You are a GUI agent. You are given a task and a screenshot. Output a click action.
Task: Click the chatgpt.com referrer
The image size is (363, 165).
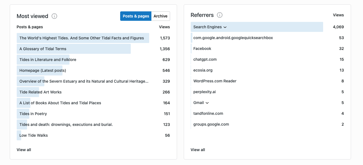pos(205,59)
